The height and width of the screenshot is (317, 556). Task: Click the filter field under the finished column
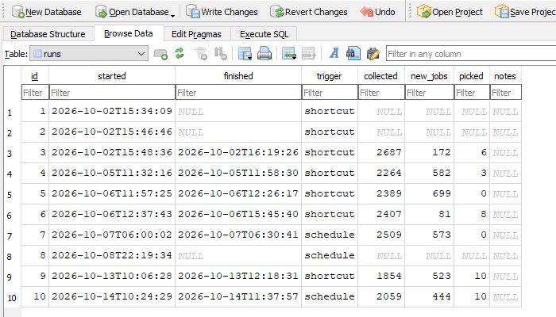pyautogui.click(x=238, y=93)
